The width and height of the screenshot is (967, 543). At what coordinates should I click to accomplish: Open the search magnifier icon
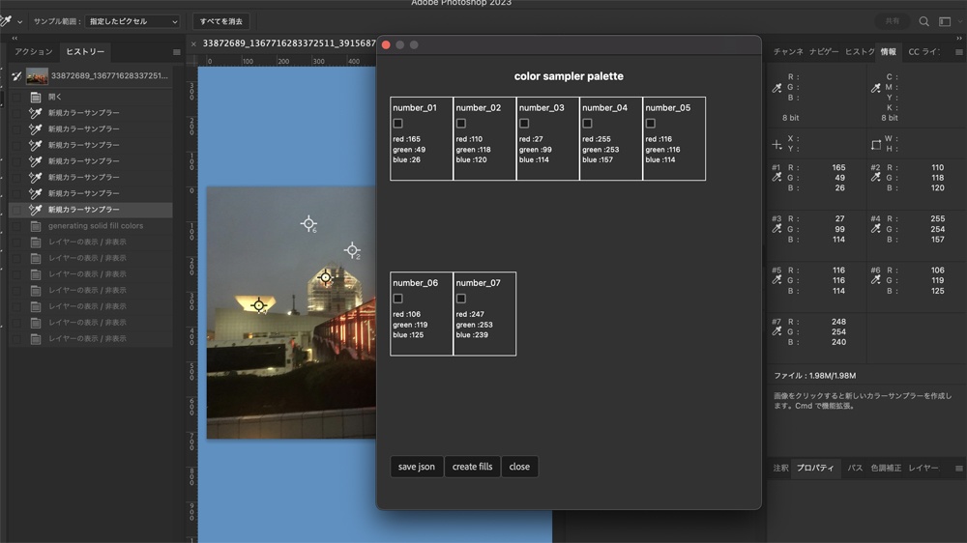pos(923,21)
